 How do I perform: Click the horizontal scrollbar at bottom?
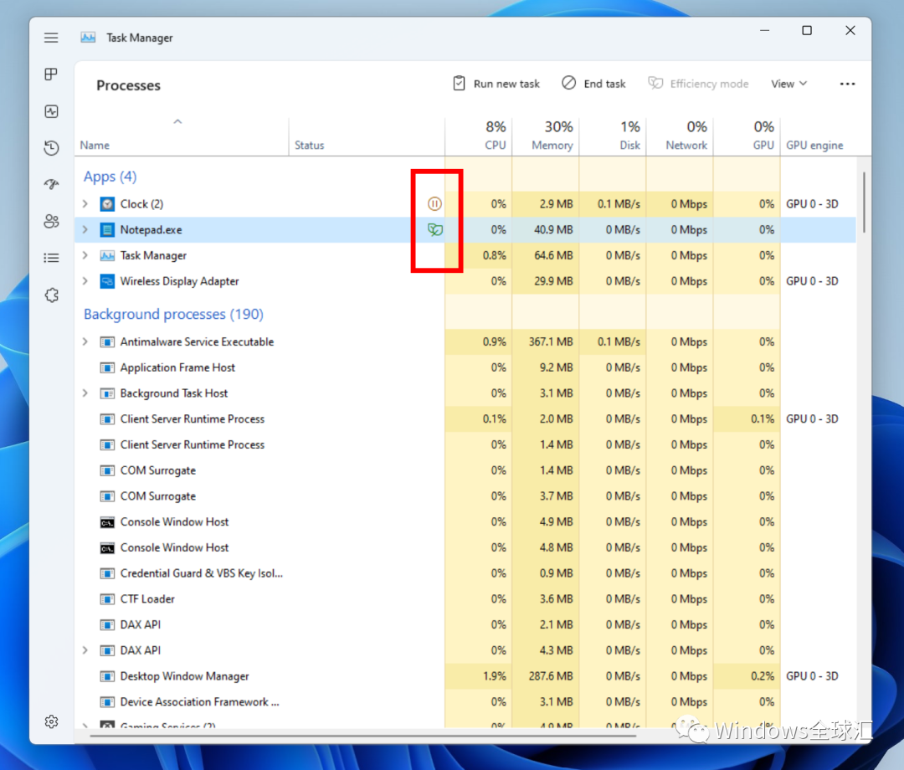[x=362, y=736]
